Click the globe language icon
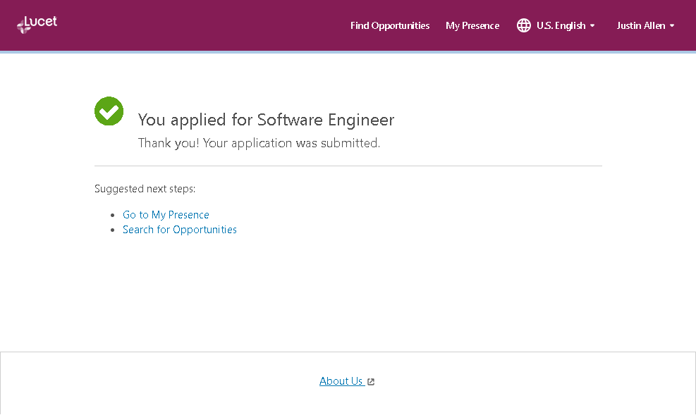This screenshot has width=696, height=415. 523,25
